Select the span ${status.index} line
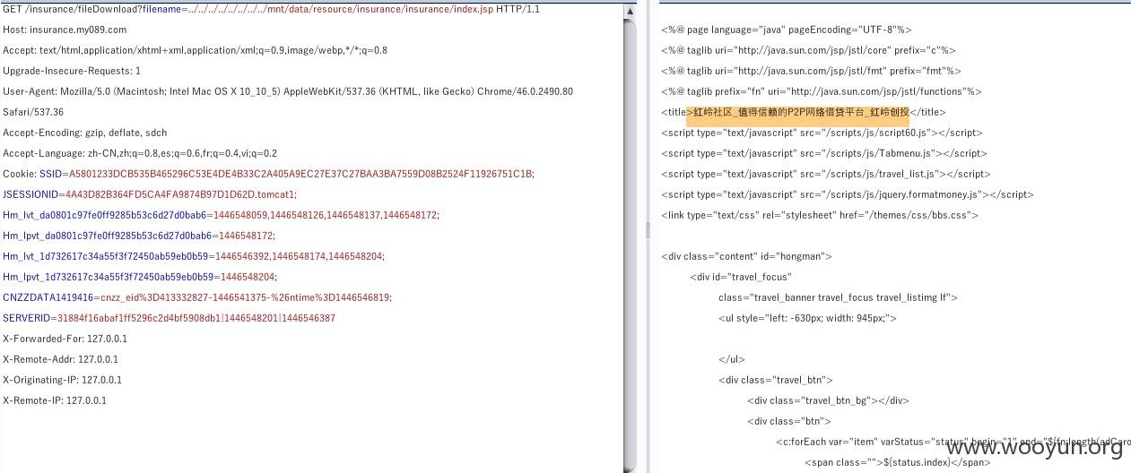Viewport: 1131px width, 473px height. coord(898,462)
